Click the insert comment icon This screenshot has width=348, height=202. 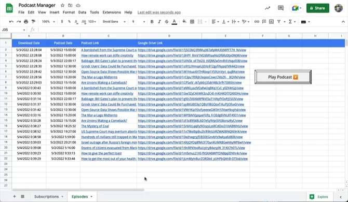pyautogui.click(x=264, y=22)
